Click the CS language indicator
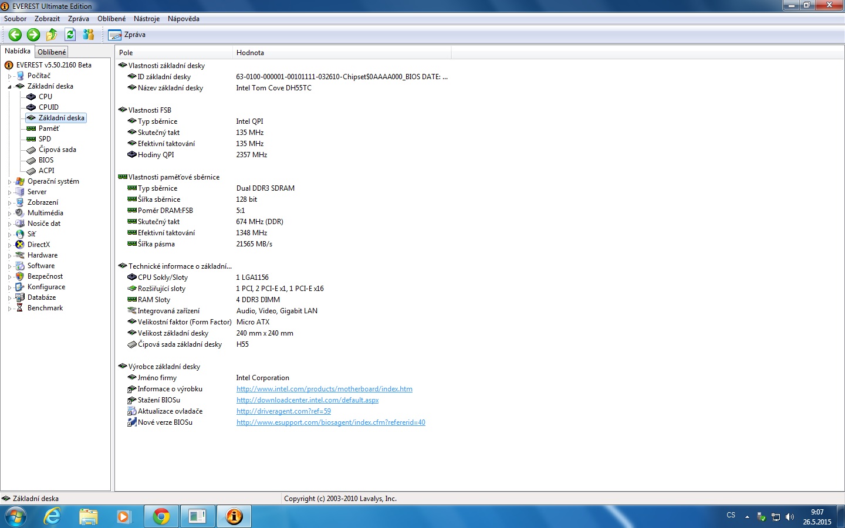 [731, 515]
